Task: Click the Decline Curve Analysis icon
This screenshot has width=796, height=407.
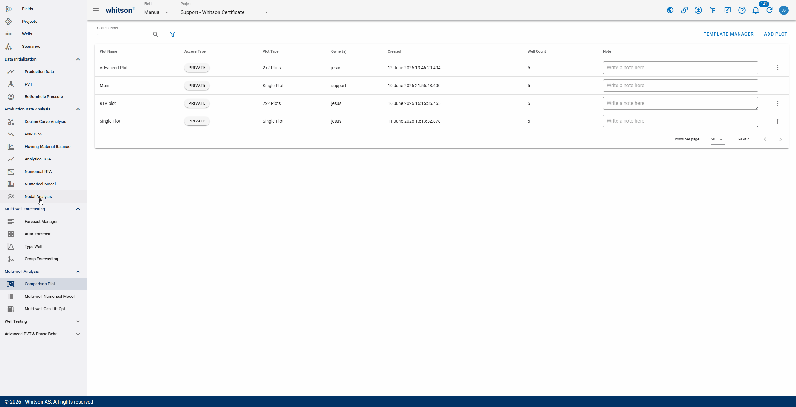Action: coord(11,122)
